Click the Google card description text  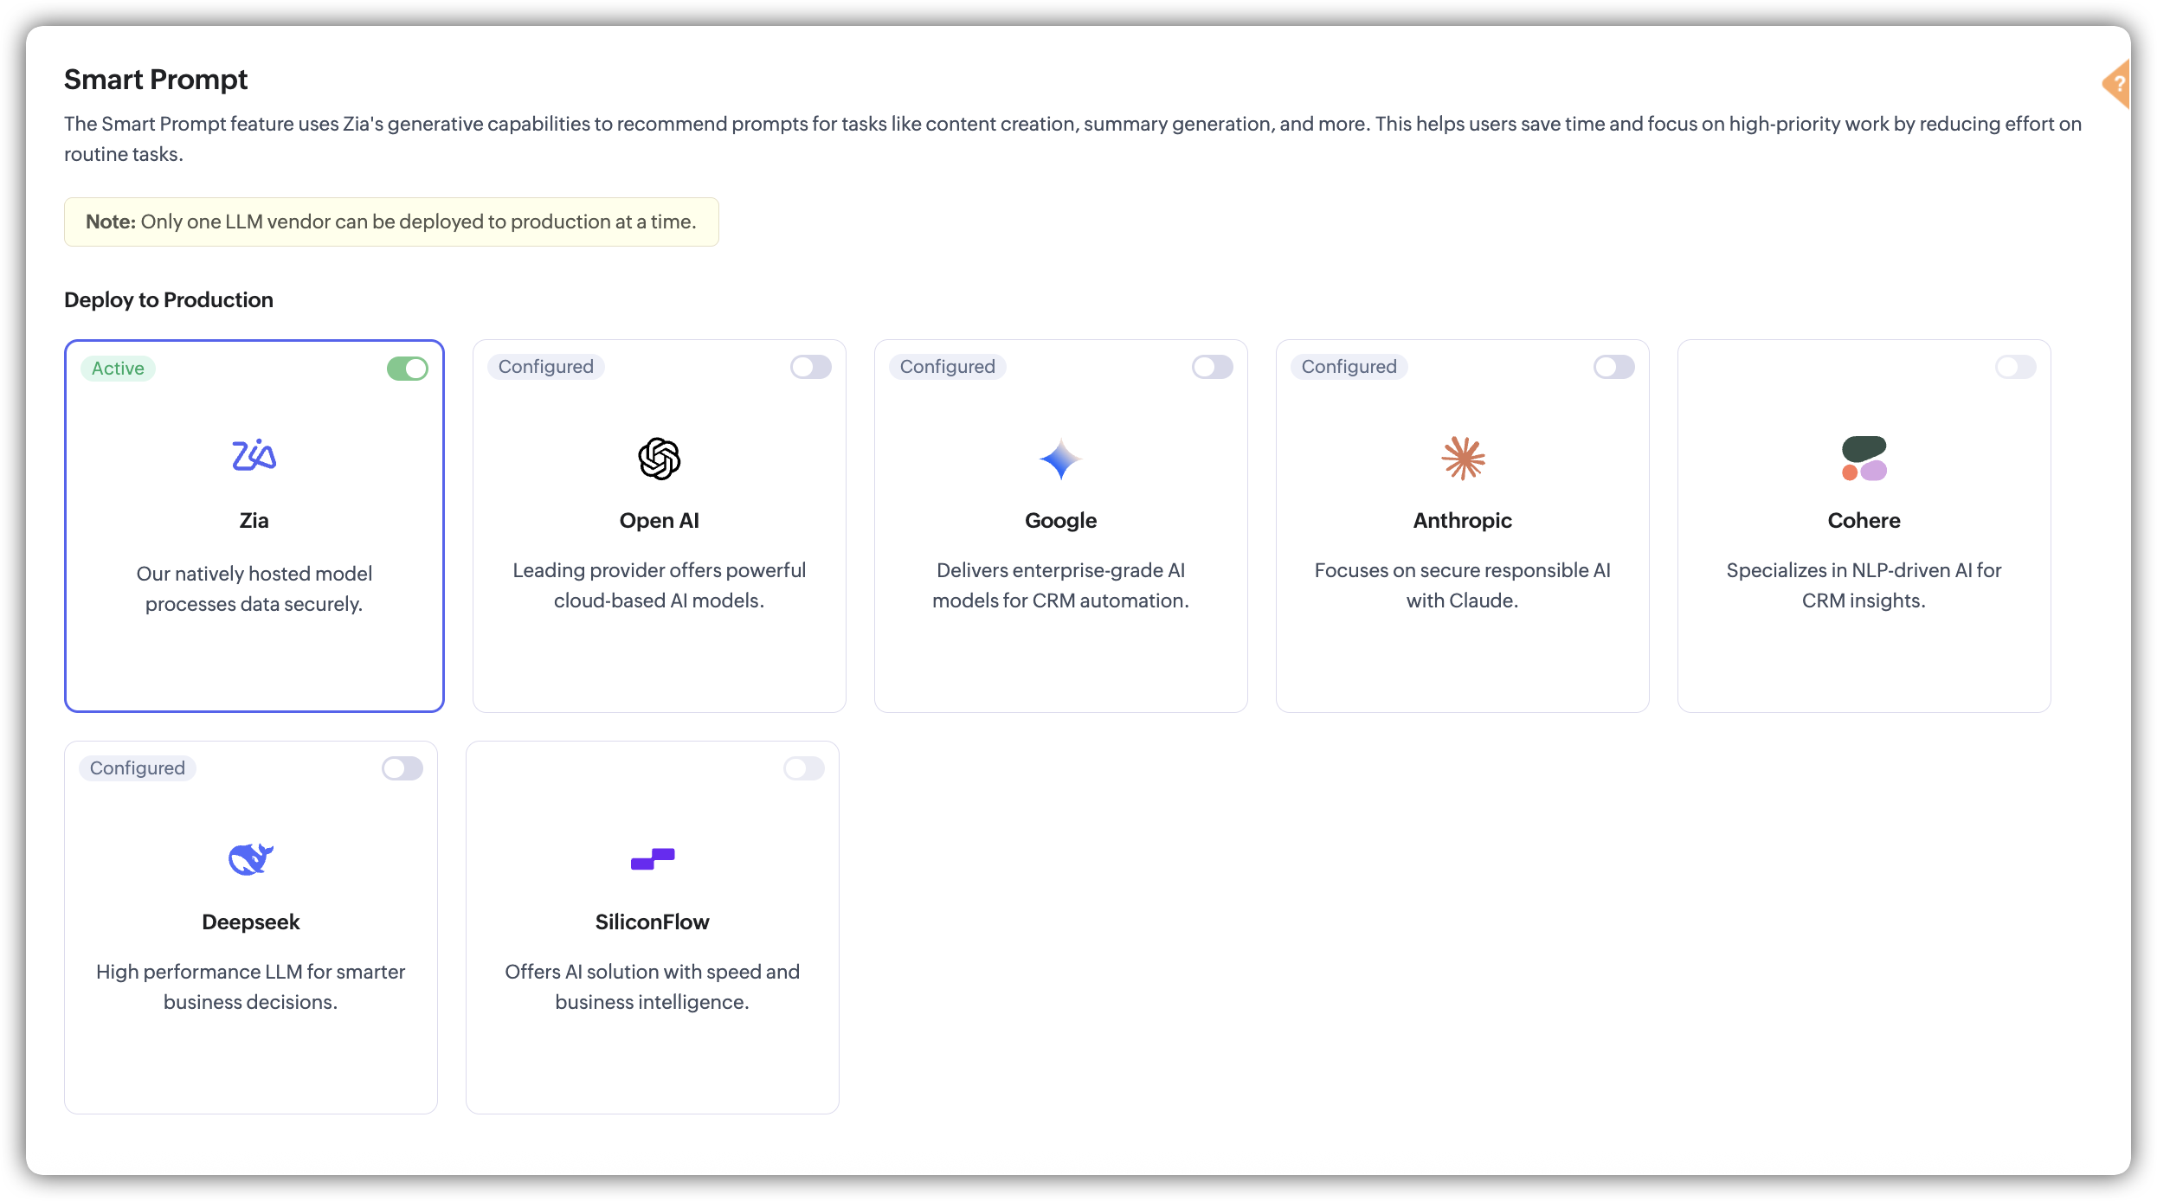1060,586
